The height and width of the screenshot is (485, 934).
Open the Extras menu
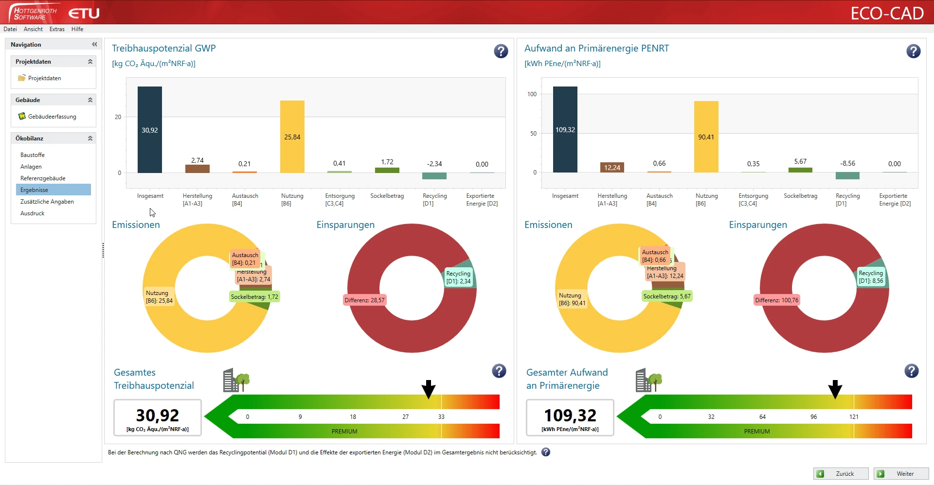[x=57, y=29]
